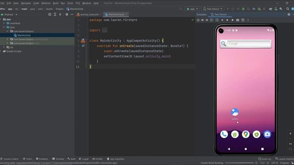Open the Terminal tool window
294x165 pixels.
pos(58,159)
